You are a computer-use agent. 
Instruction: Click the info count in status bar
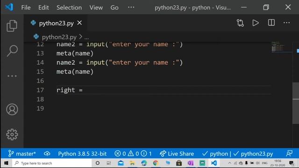[x=146, y=154]
